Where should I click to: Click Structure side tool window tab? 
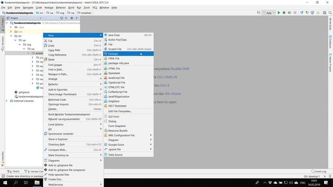pos(3,44)
